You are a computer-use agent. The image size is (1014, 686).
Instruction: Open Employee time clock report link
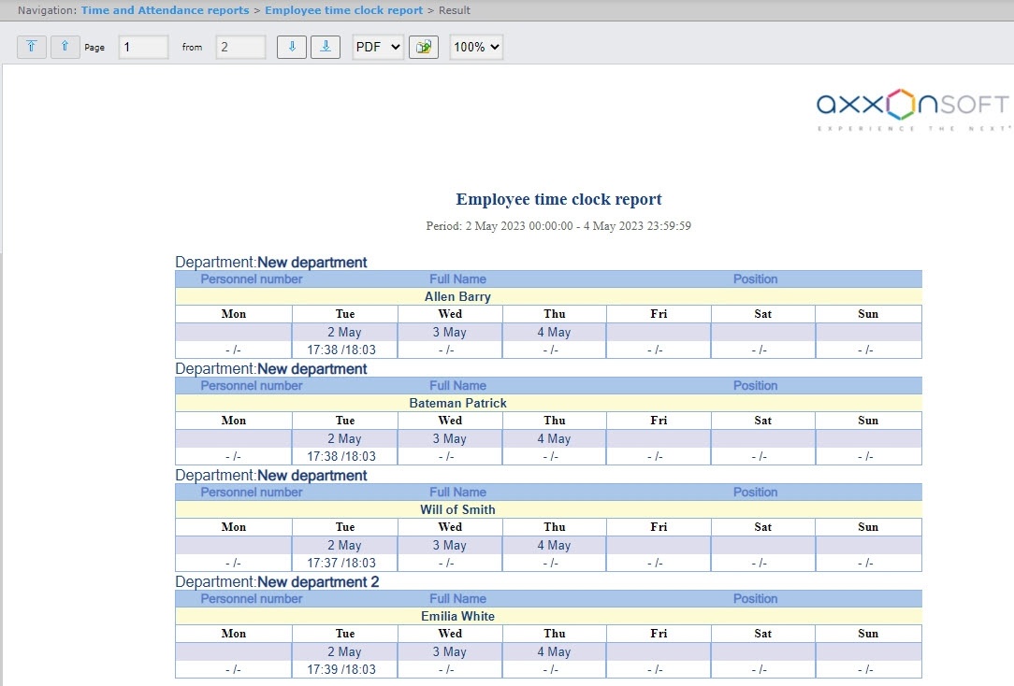[x=343, y=10]
